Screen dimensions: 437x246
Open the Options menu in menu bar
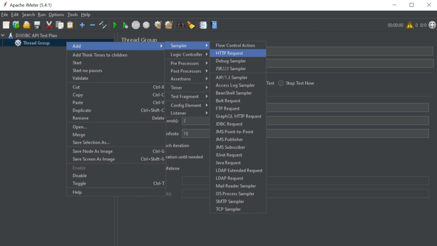pyautogui.click(x=56, y=14)
